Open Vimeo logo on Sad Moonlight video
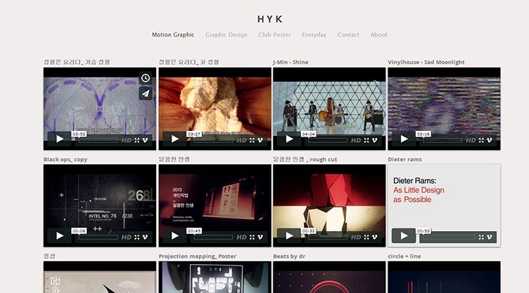529x293 pixels. [x=489, y=140]
